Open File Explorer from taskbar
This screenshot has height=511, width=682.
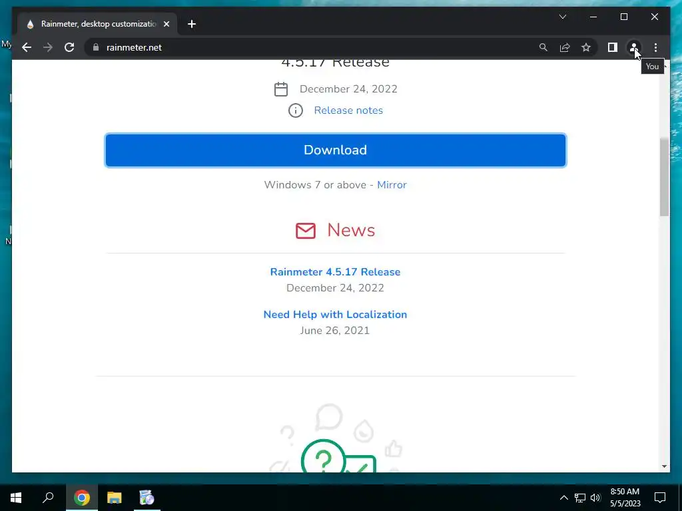(x=115, y=498)
